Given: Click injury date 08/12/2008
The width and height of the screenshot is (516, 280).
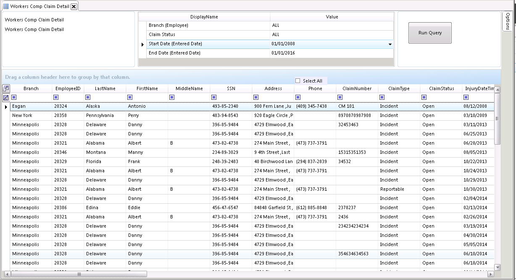Looking at the screenshot, I should click(x=478, y=106).
